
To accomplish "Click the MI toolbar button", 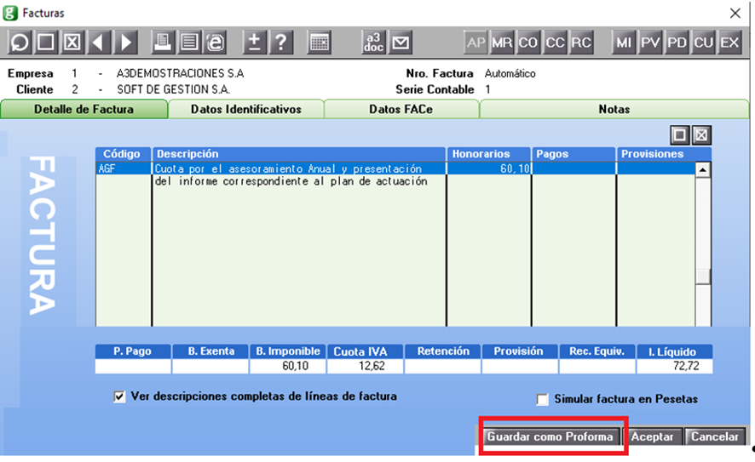I will point(624,43).
